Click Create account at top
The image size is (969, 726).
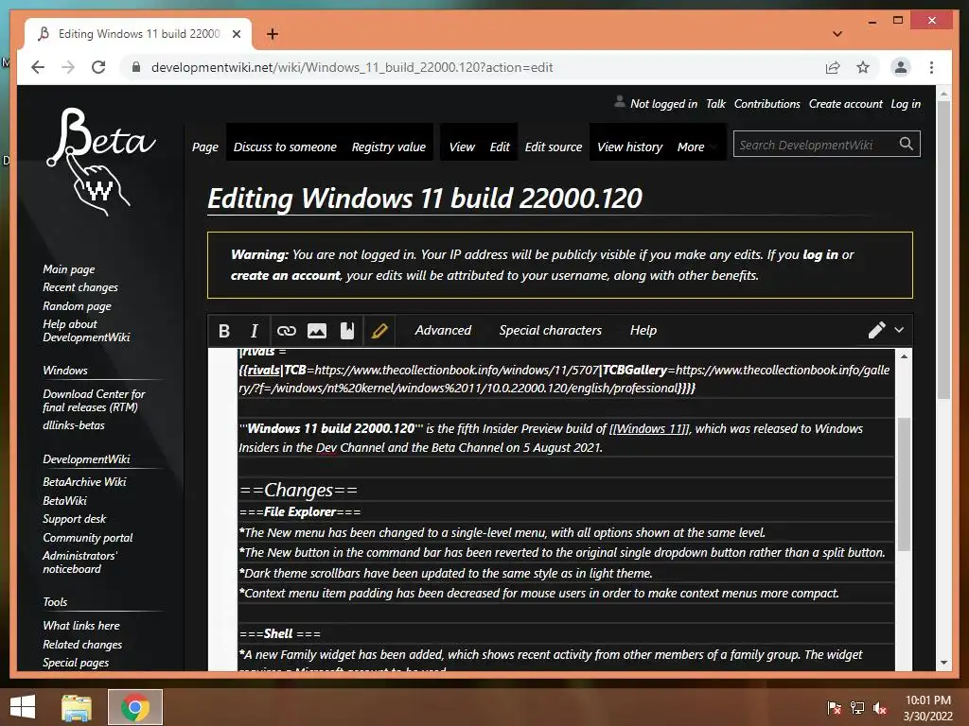pyautogui.click(x=845, y=104)
